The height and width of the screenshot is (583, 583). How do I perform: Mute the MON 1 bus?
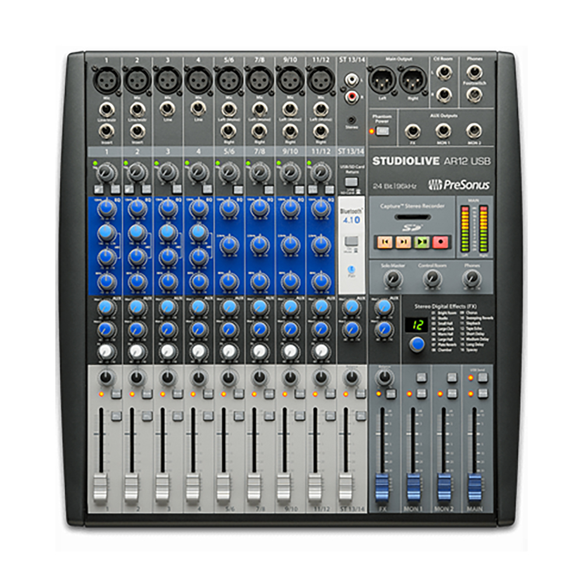point(422,392)
